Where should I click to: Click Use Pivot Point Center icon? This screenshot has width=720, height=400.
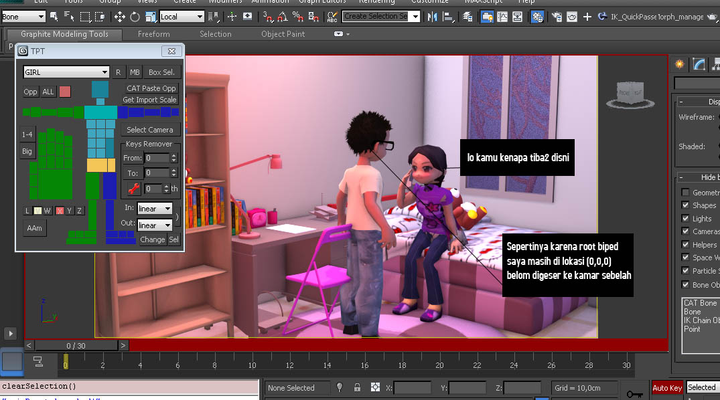pos(214,17)
